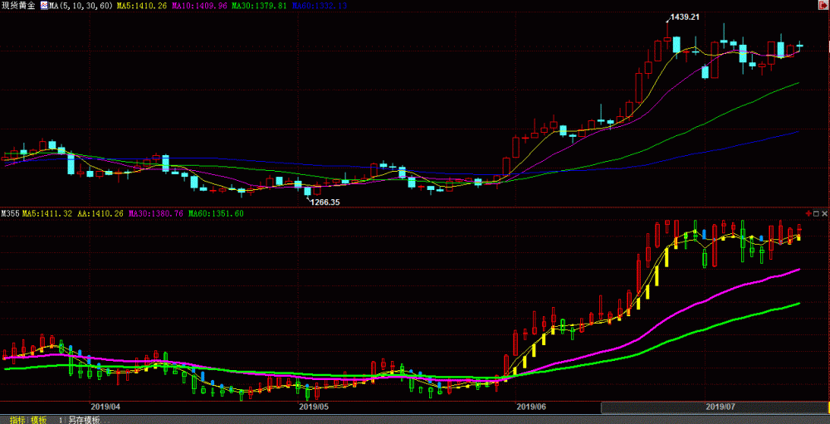Viewport: 830px width, 424px height.
Task: Click the MA(5,10,30,60) parameters label
Action: (81, 5)
